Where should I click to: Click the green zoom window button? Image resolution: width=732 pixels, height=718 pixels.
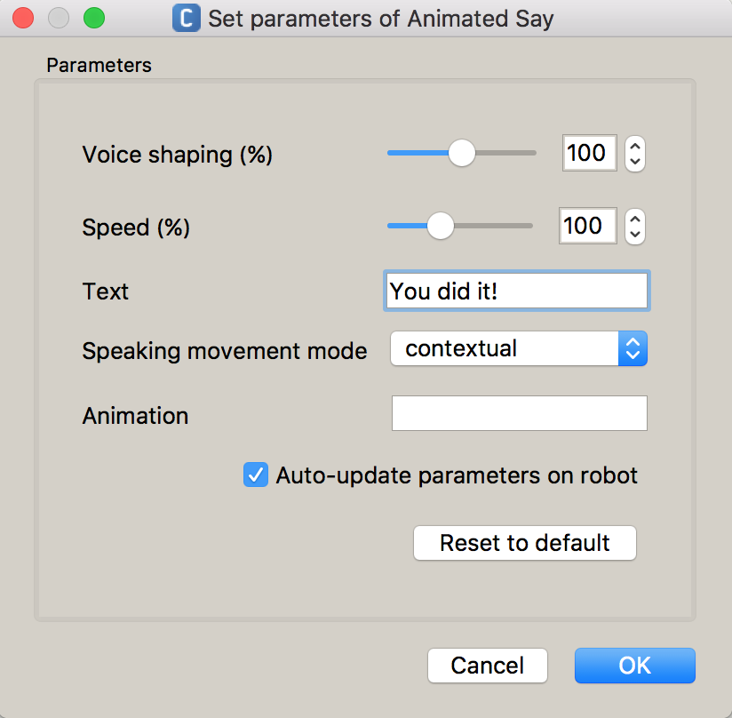pos(93,18)
